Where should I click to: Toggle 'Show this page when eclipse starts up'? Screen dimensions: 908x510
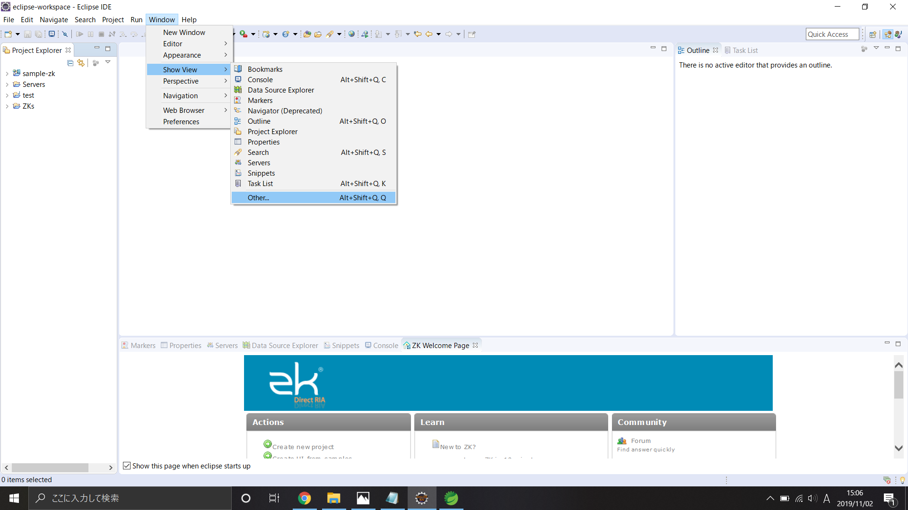[127, 466]
